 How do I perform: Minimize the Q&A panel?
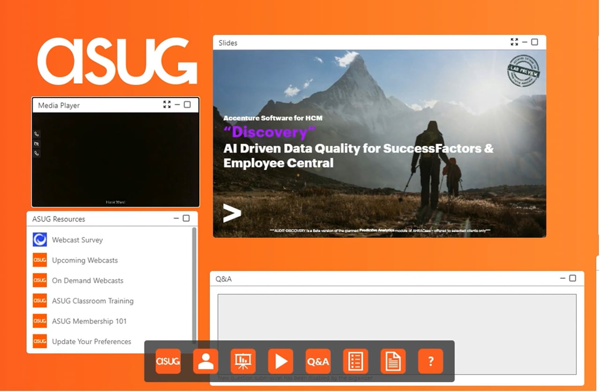pyautogui.click(x=562, y=278)
